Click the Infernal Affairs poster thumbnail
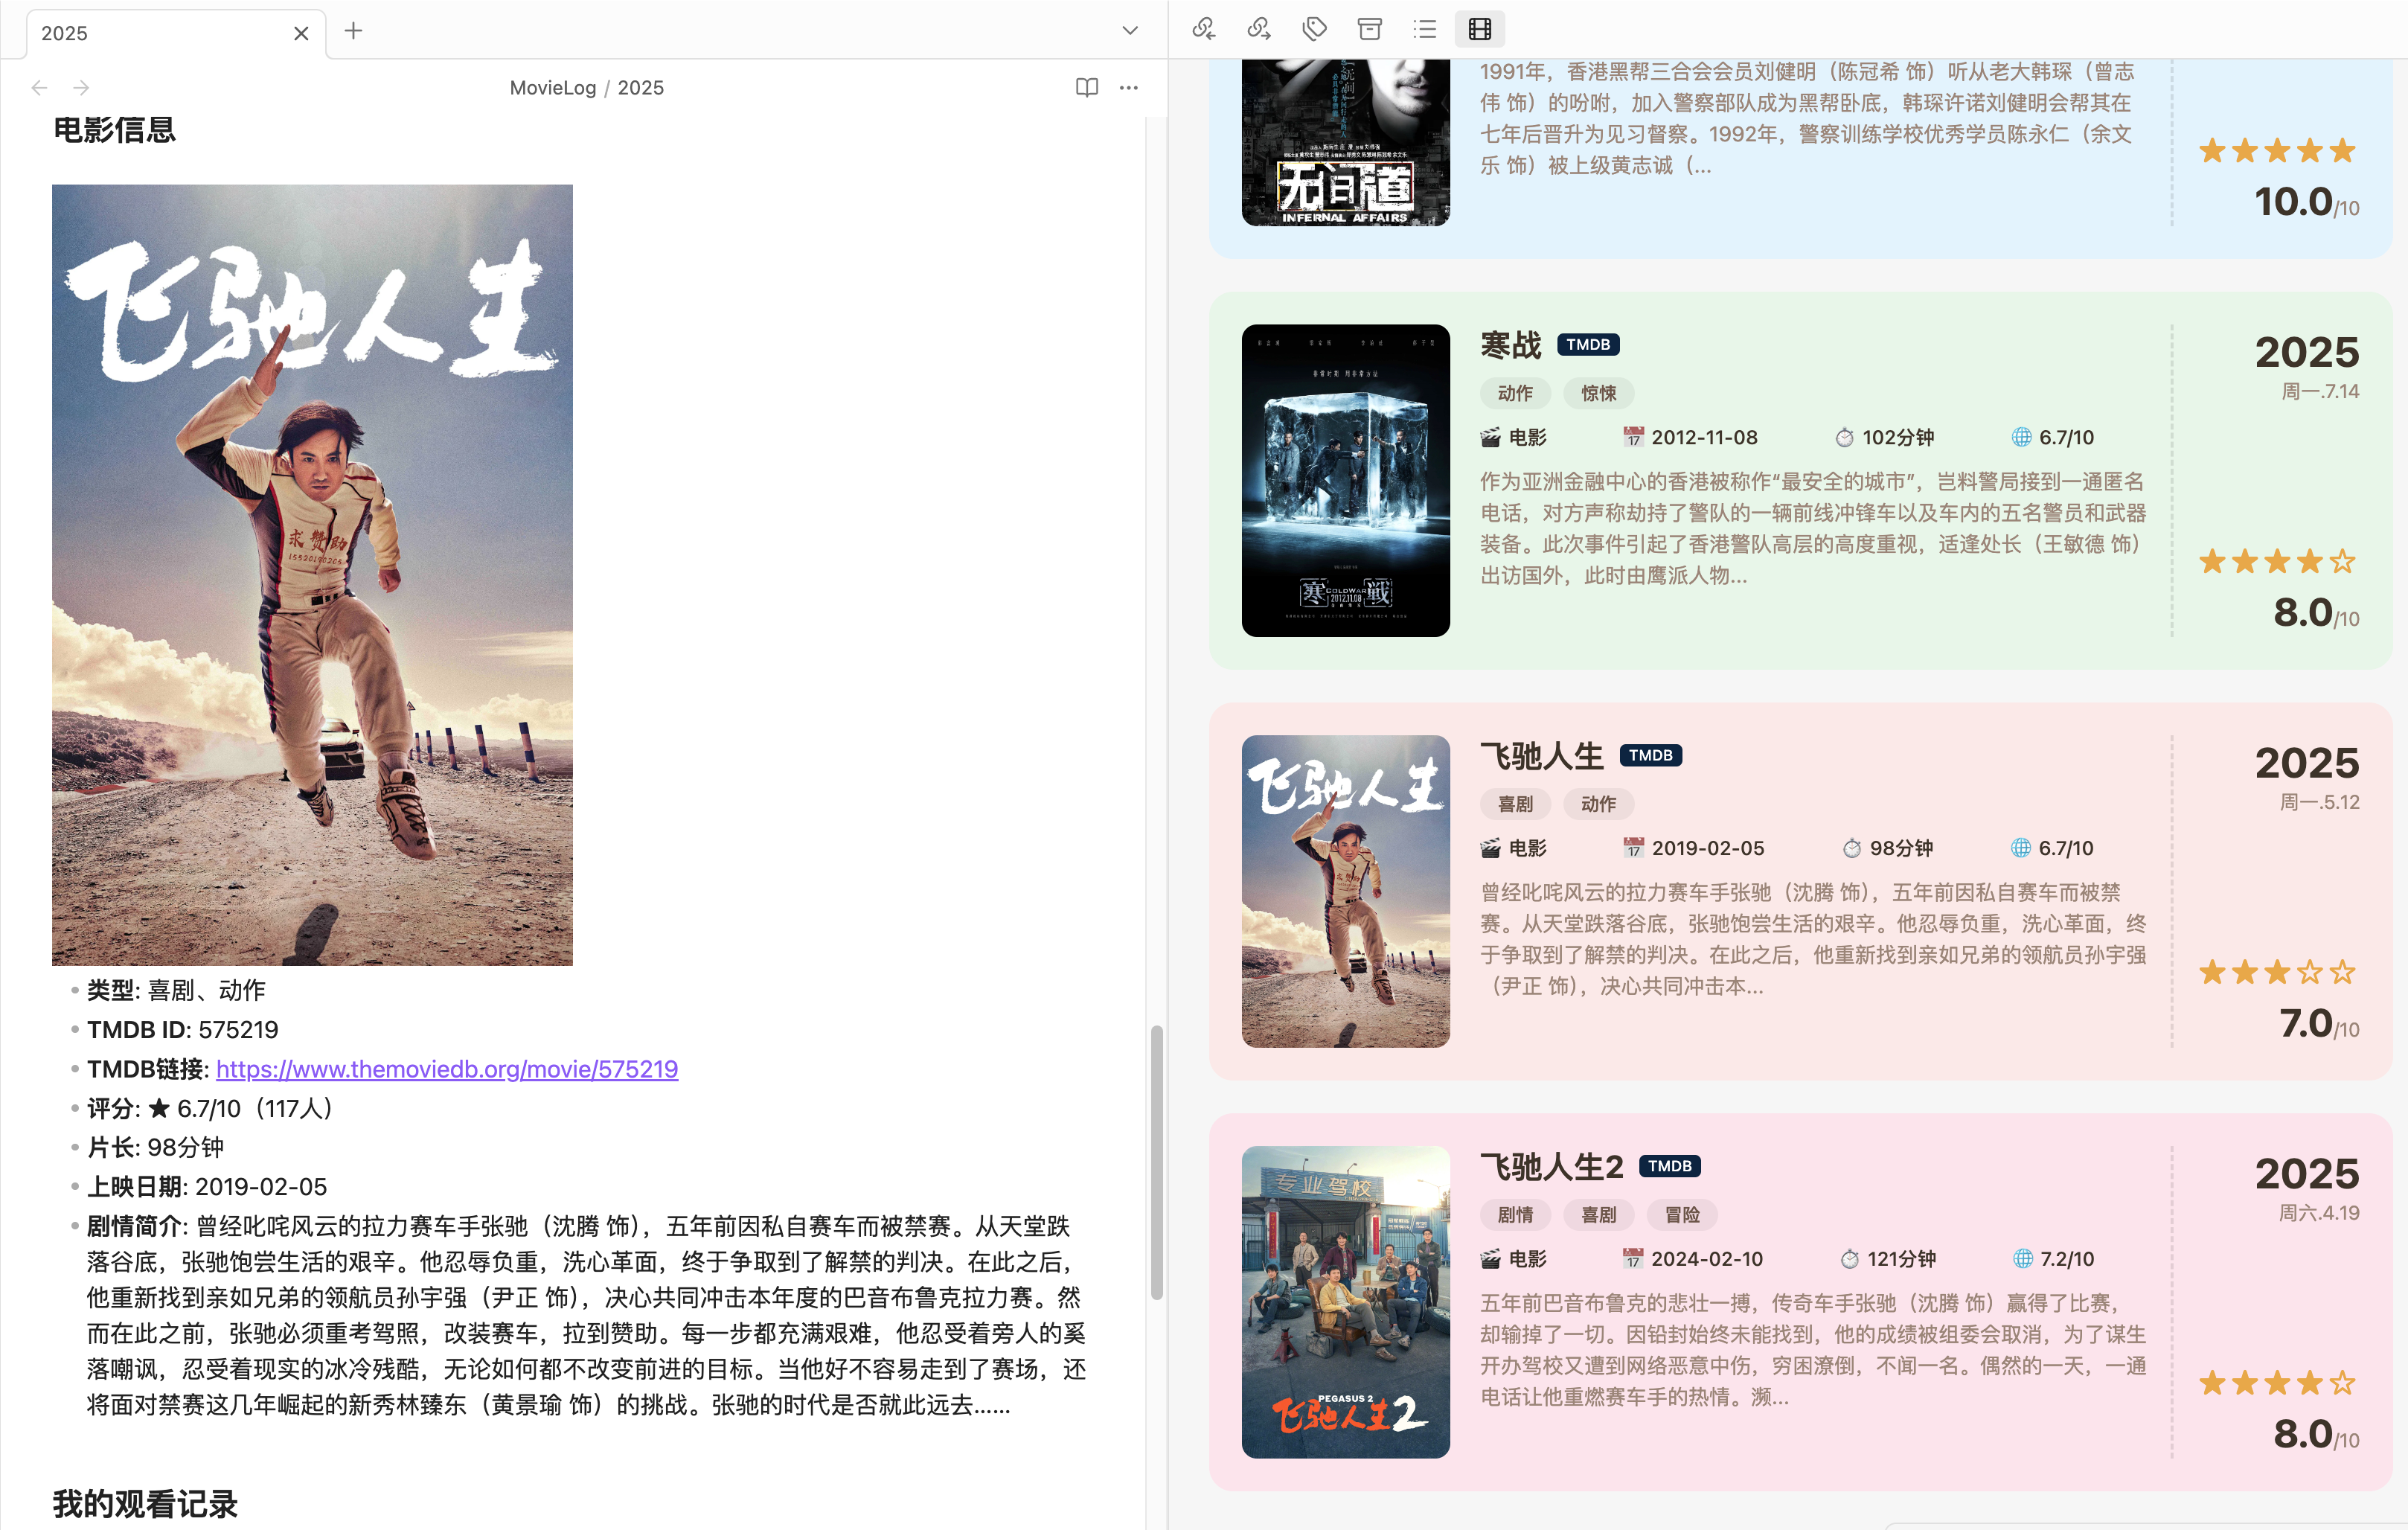 [x=1345, y=143]
